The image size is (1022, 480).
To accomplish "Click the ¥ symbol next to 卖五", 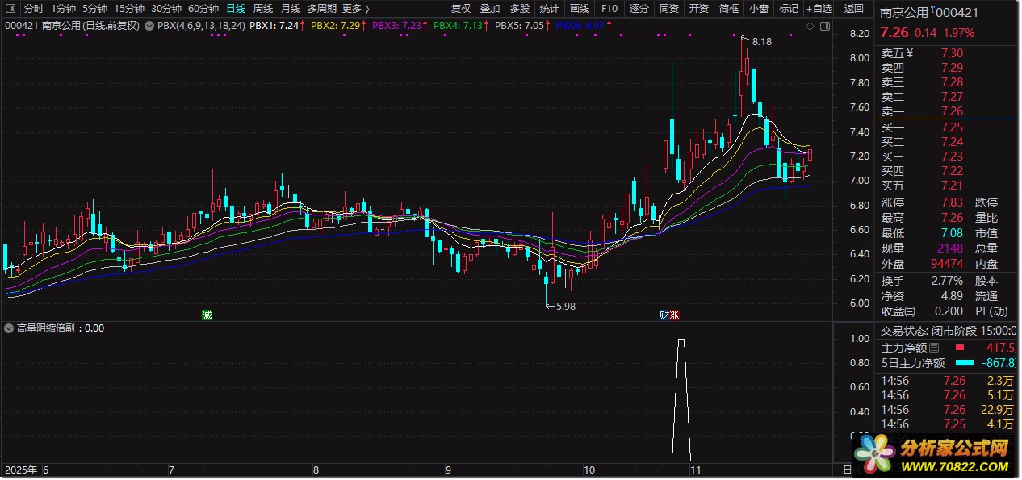I will [x=911, y=54].
